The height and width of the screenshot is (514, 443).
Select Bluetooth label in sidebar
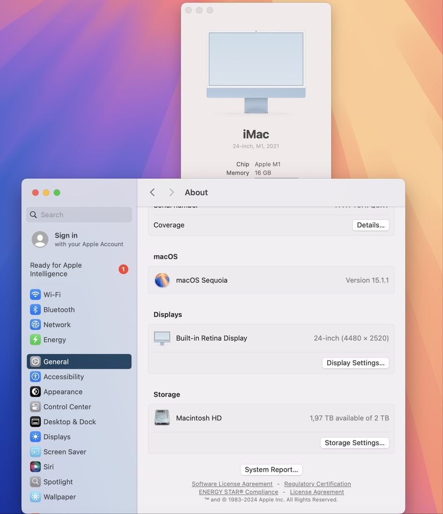point(59,310)
